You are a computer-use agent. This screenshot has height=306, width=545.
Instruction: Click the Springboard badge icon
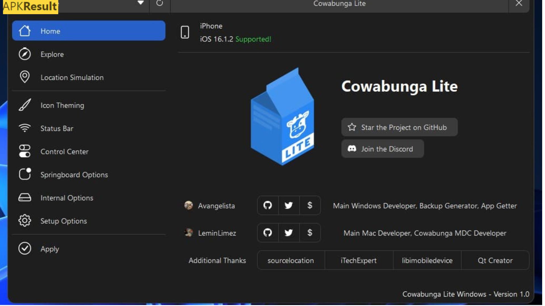[25, 174]
